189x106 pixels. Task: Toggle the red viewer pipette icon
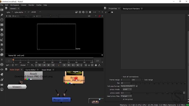[100, 16]
